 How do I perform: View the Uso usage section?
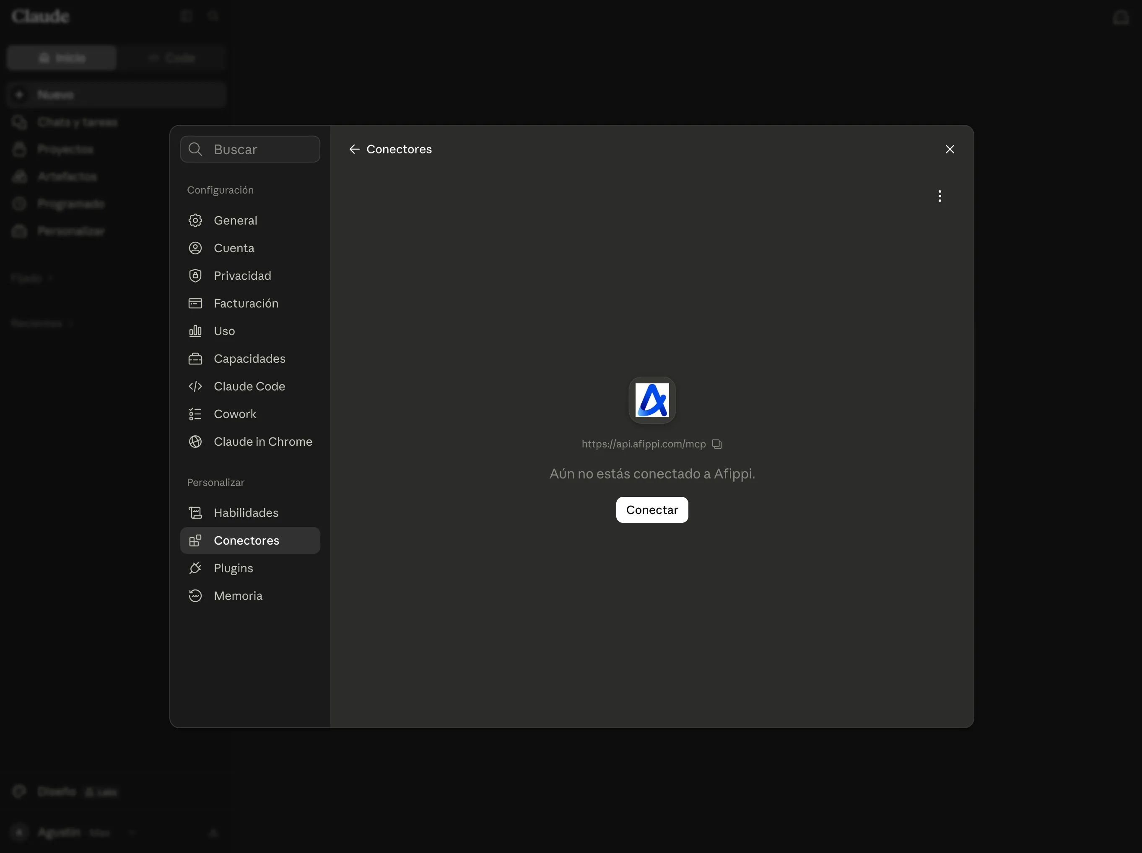point(250,331)
